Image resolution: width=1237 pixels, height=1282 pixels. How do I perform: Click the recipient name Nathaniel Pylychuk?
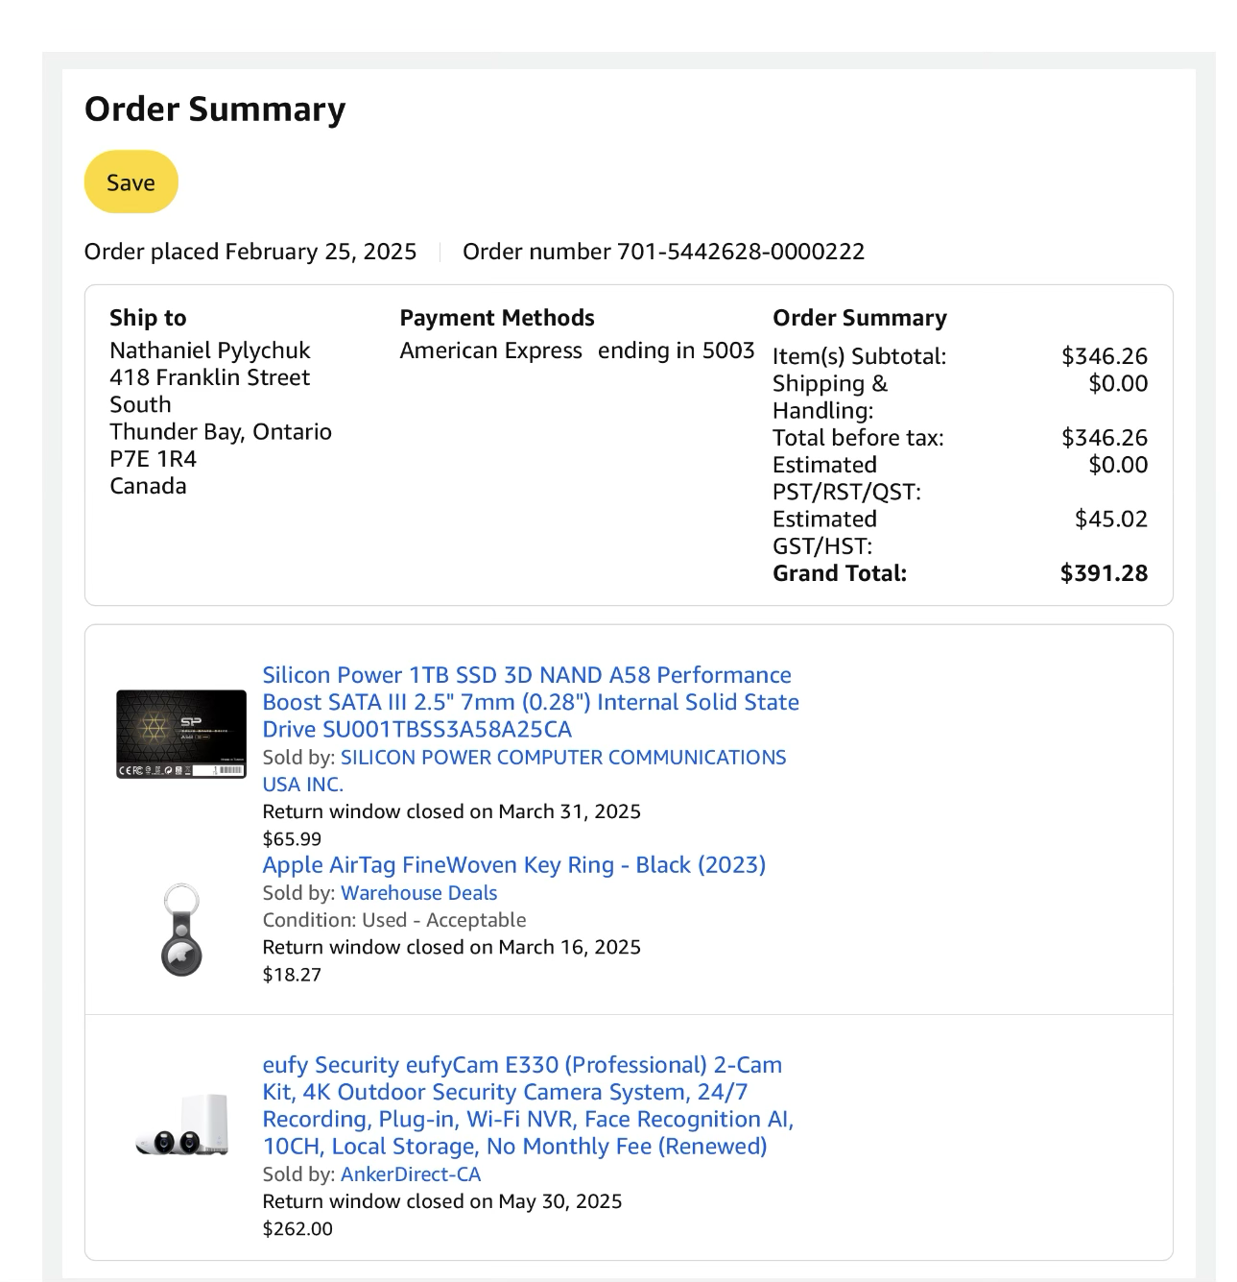tap(209, 351)
